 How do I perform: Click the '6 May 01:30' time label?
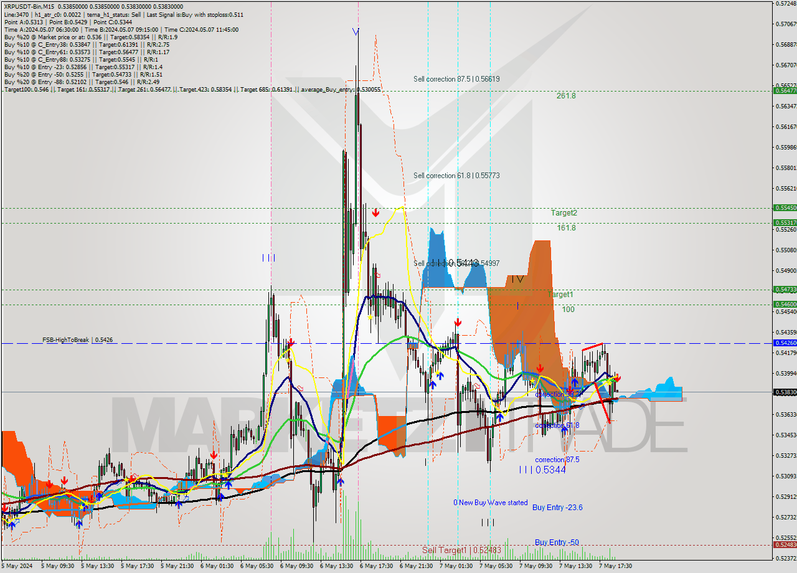coord(217,566)
